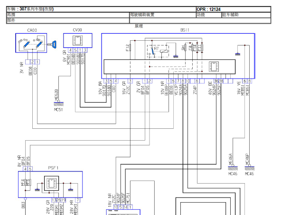Click pin 4 of the CV00 connector
Screen dimensions: 281x215
pos(71,50)
